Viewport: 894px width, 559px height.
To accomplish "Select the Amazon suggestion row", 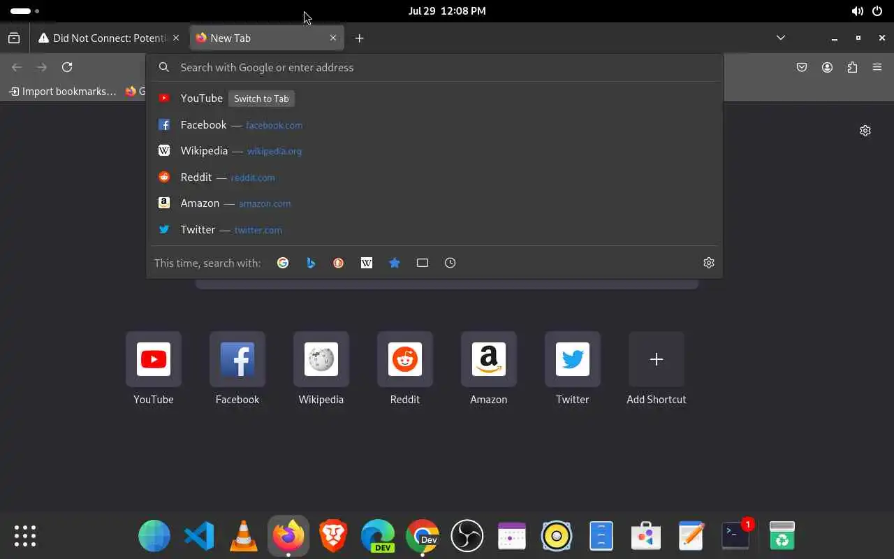I will 434,203.
